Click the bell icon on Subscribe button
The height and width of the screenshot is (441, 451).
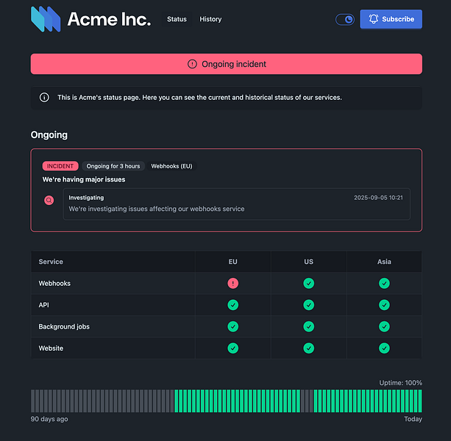[x=374, y=19]
